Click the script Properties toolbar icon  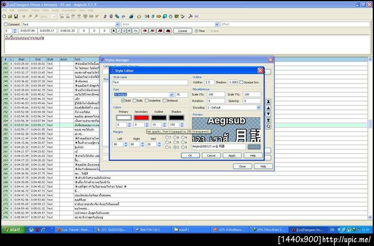point(111,16)
